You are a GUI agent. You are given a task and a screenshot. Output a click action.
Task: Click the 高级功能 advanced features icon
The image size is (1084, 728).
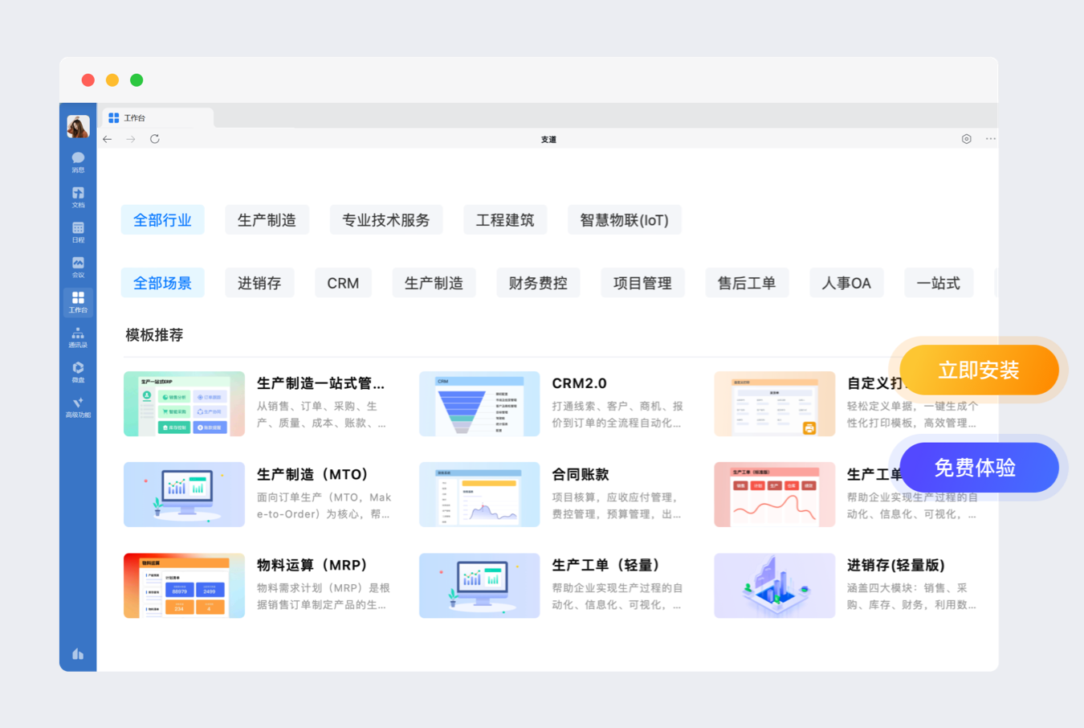78,407
